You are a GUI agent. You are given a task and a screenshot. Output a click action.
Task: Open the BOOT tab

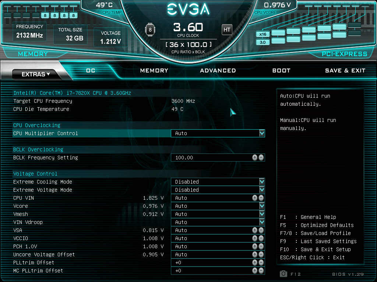coord(281,70)
